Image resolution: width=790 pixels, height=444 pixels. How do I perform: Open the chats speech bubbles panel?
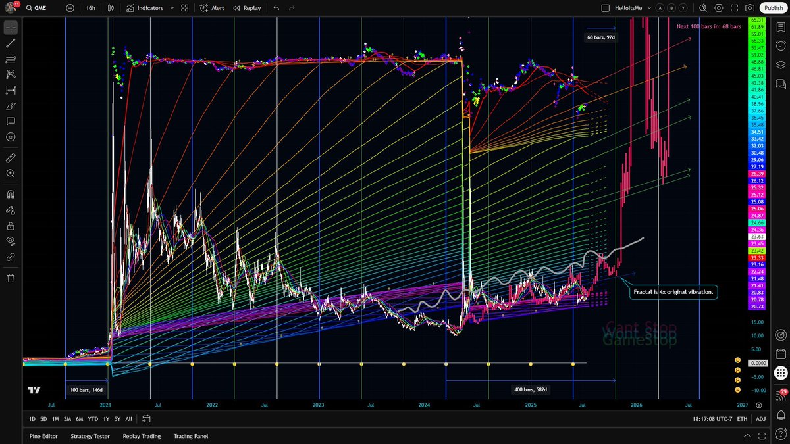[781, 84]
